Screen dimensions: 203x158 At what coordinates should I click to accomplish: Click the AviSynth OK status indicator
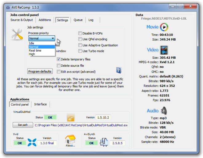pos(91,143)
